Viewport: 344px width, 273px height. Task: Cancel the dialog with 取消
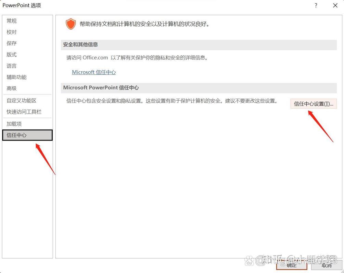(x=327, y=265)
